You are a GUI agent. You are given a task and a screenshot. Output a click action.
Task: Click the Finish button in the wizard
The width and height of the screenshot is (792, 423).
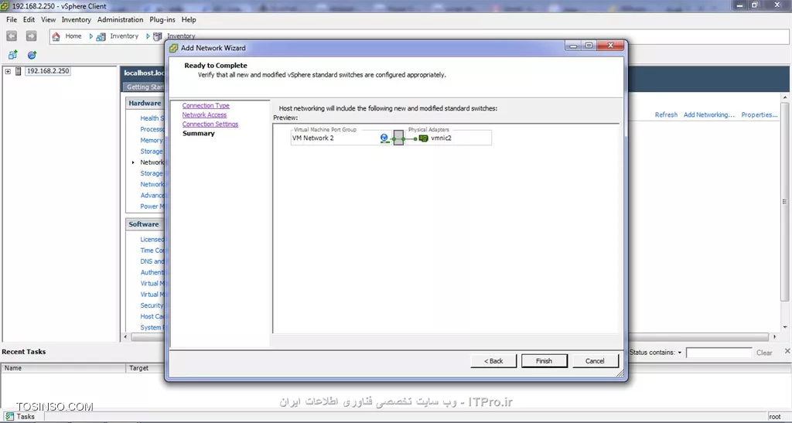544,361
